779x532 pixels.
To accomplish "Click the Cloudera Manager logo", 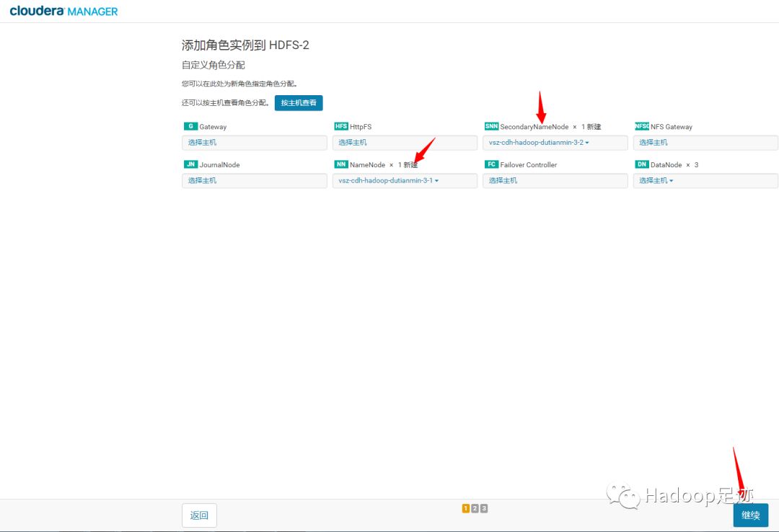I will [63, 11].
